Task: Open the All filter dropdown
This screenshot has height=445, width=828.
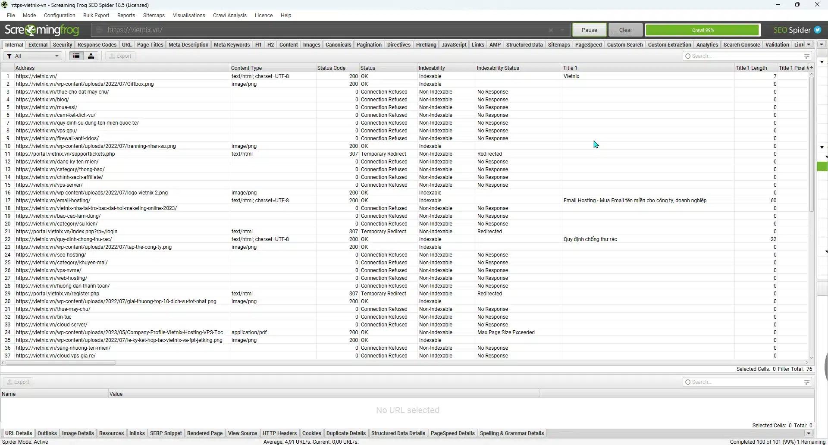Action: pos(33,56)
